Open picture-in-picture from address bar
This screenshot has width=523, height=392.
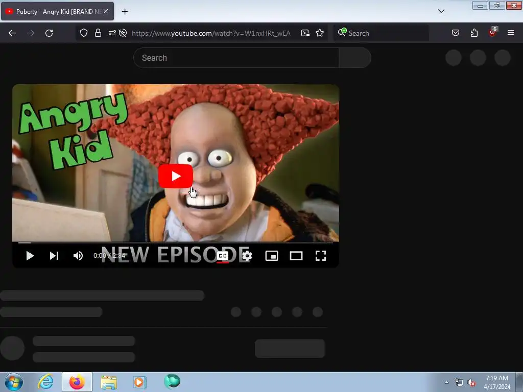(x=305, y=33)
